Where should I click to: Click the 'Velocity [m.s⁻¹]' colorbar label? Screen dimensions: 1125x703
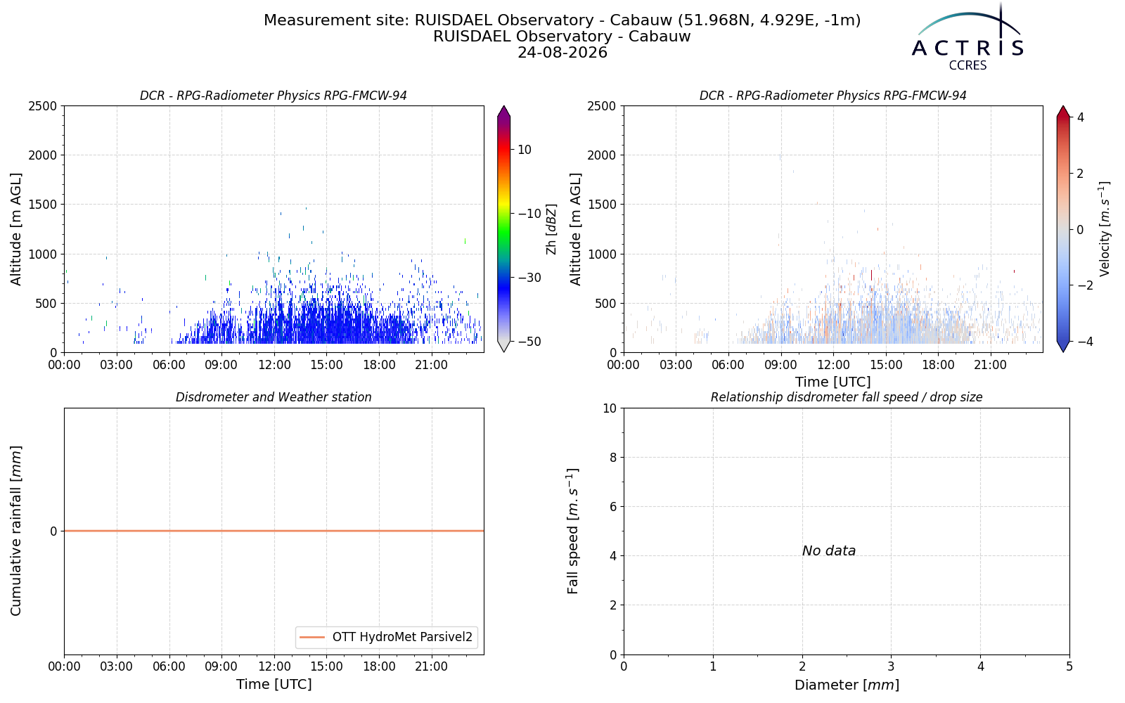point(1105,229)
